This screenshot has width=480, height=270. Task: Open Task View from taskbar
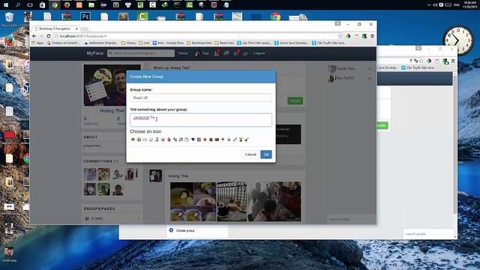click(30, 5)
